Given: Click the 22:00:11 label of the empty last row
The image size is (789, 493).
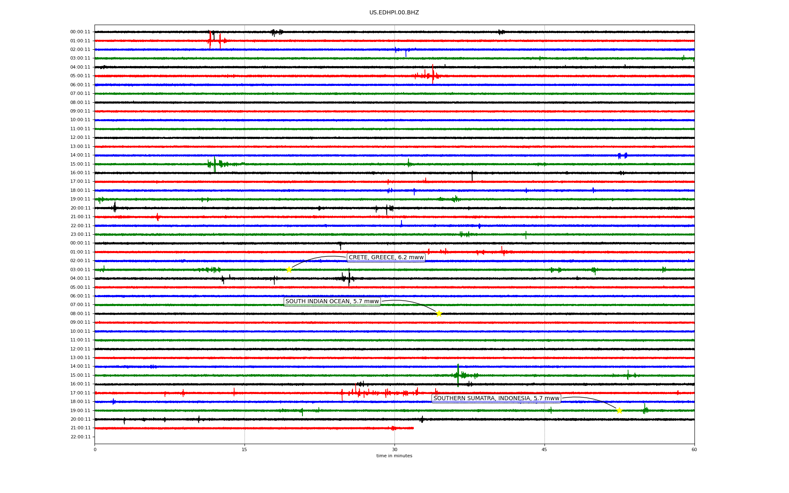Looking at the screenshot, I should (x=80, y=437).
